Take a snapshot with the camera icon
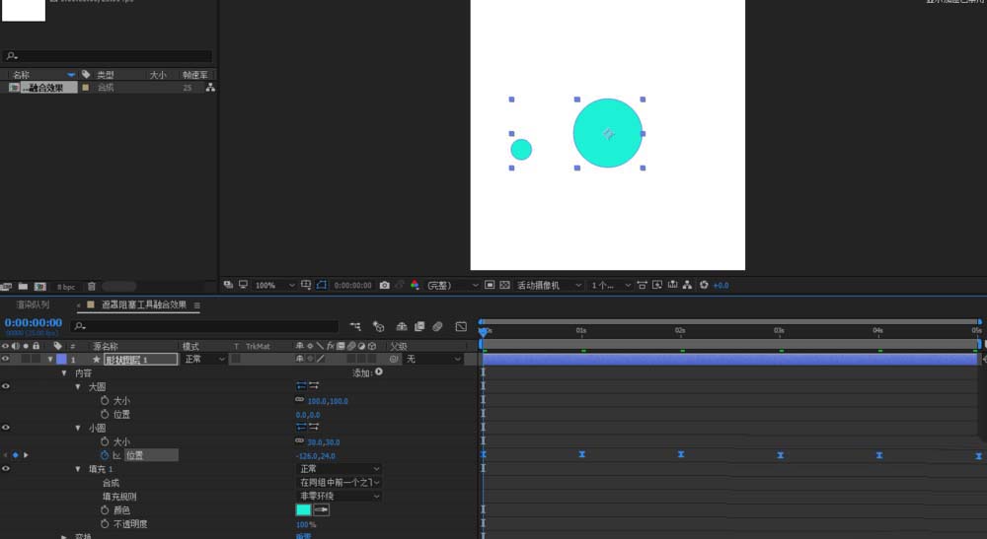This screenshot has height=539, width=987. coord(384,285)
